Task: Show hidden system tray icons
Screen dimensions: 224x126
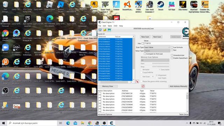Action: 187,123
